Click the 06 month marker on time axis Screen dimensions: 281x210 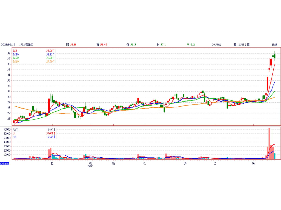[x=253, y=163]
